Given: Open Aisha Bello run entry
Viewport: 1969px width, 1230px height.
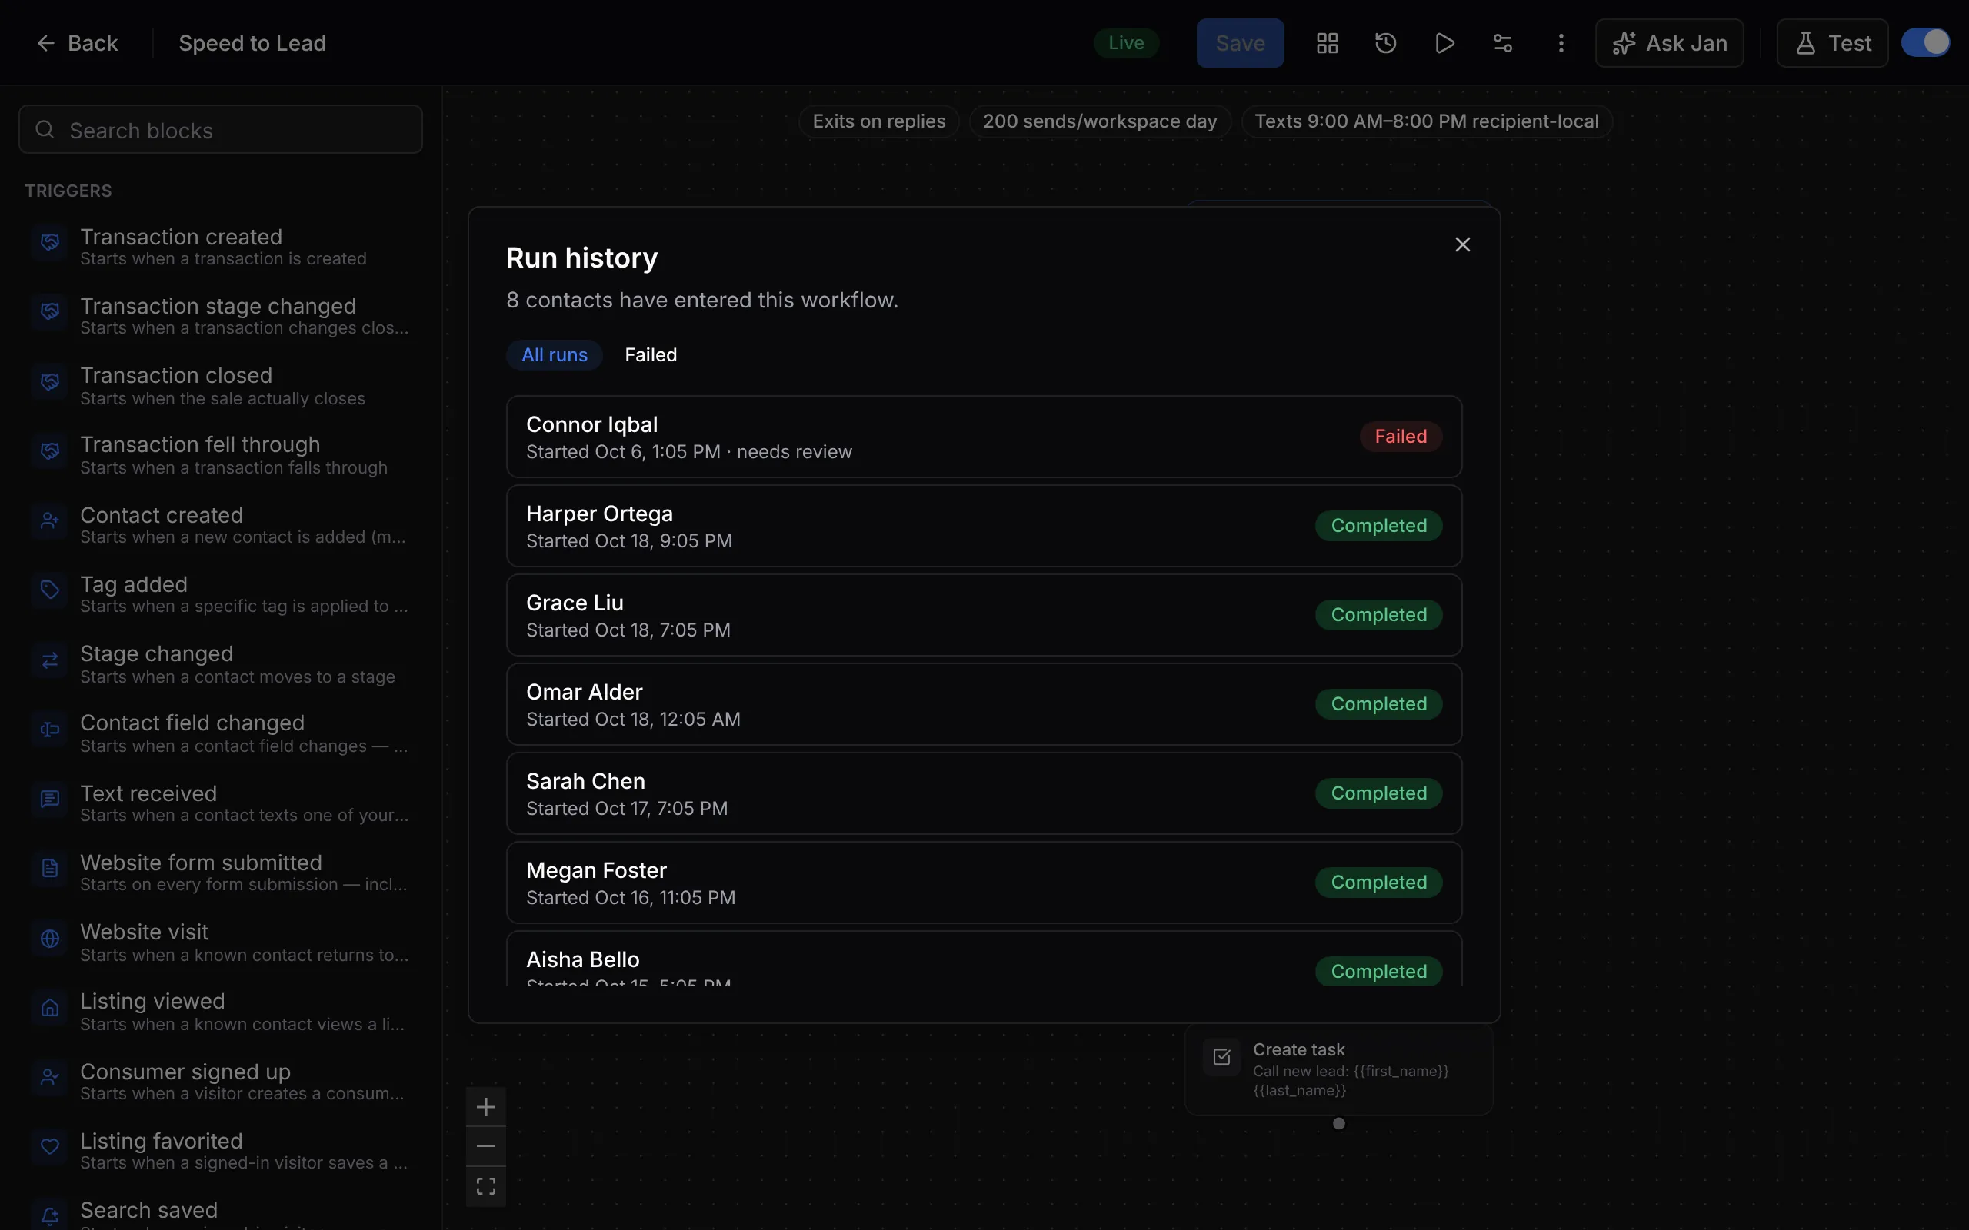Looking at the screenshot, I should [984, 960].
